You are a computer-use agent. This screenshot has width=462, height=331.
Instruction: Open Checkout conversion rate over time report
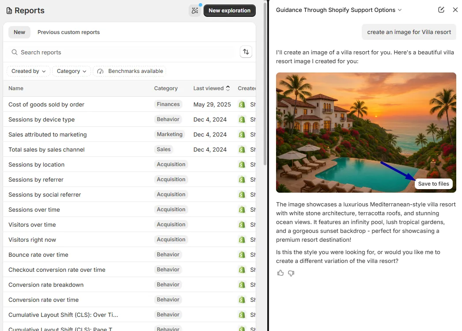[x=57, y=270]
